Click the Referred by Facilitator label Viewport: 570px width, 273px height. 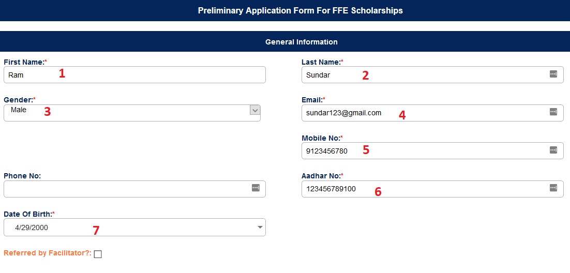coord(48,253)
